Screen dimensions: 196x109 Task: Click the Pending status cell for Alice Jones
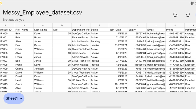[x=100, y=41]
